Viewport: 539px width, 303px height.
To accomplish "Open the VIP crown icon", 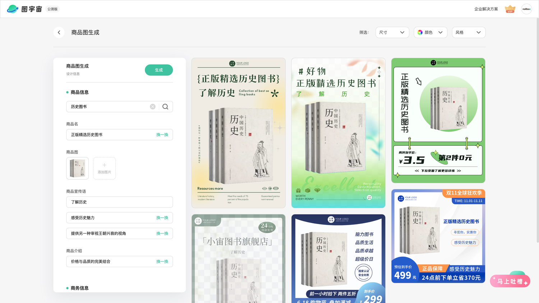I will click(510, 9).
